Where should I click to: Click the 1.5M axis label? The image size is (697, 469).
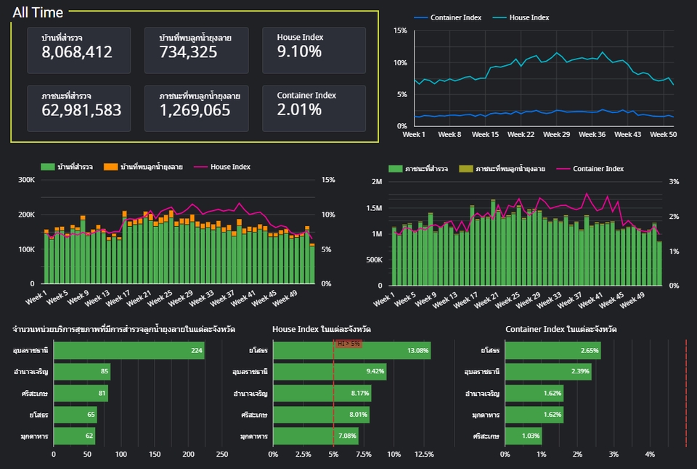(375, 207)
